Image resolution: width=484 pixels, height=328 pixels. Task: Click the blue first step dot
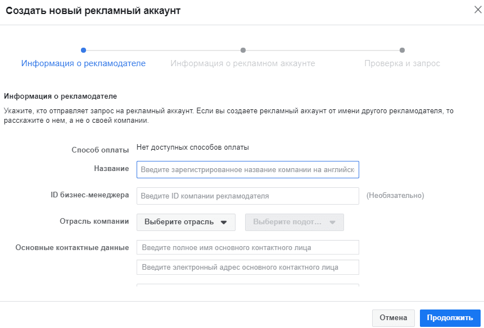[83, 50]
